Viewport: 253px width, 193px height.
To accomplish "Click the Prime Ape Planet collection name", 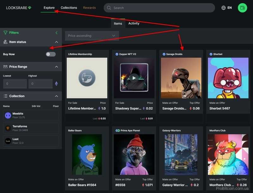I will [130, 131].
